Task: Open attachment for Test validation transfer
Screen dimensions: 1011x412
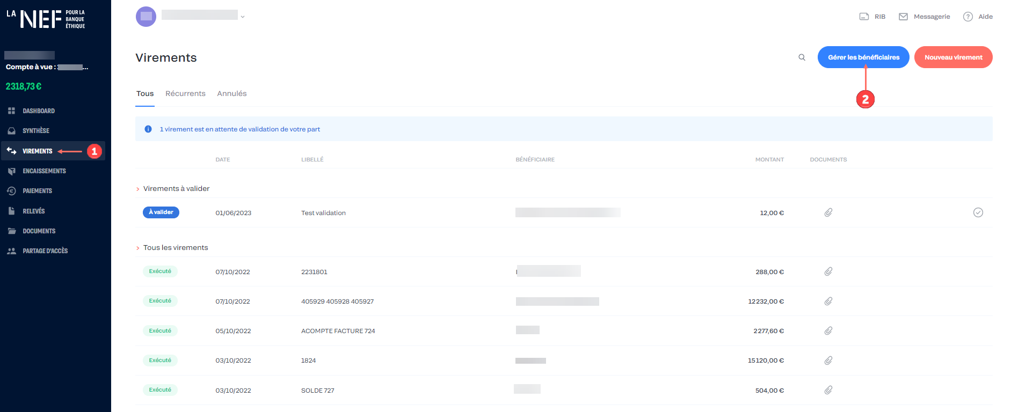Action: [828, 212]
